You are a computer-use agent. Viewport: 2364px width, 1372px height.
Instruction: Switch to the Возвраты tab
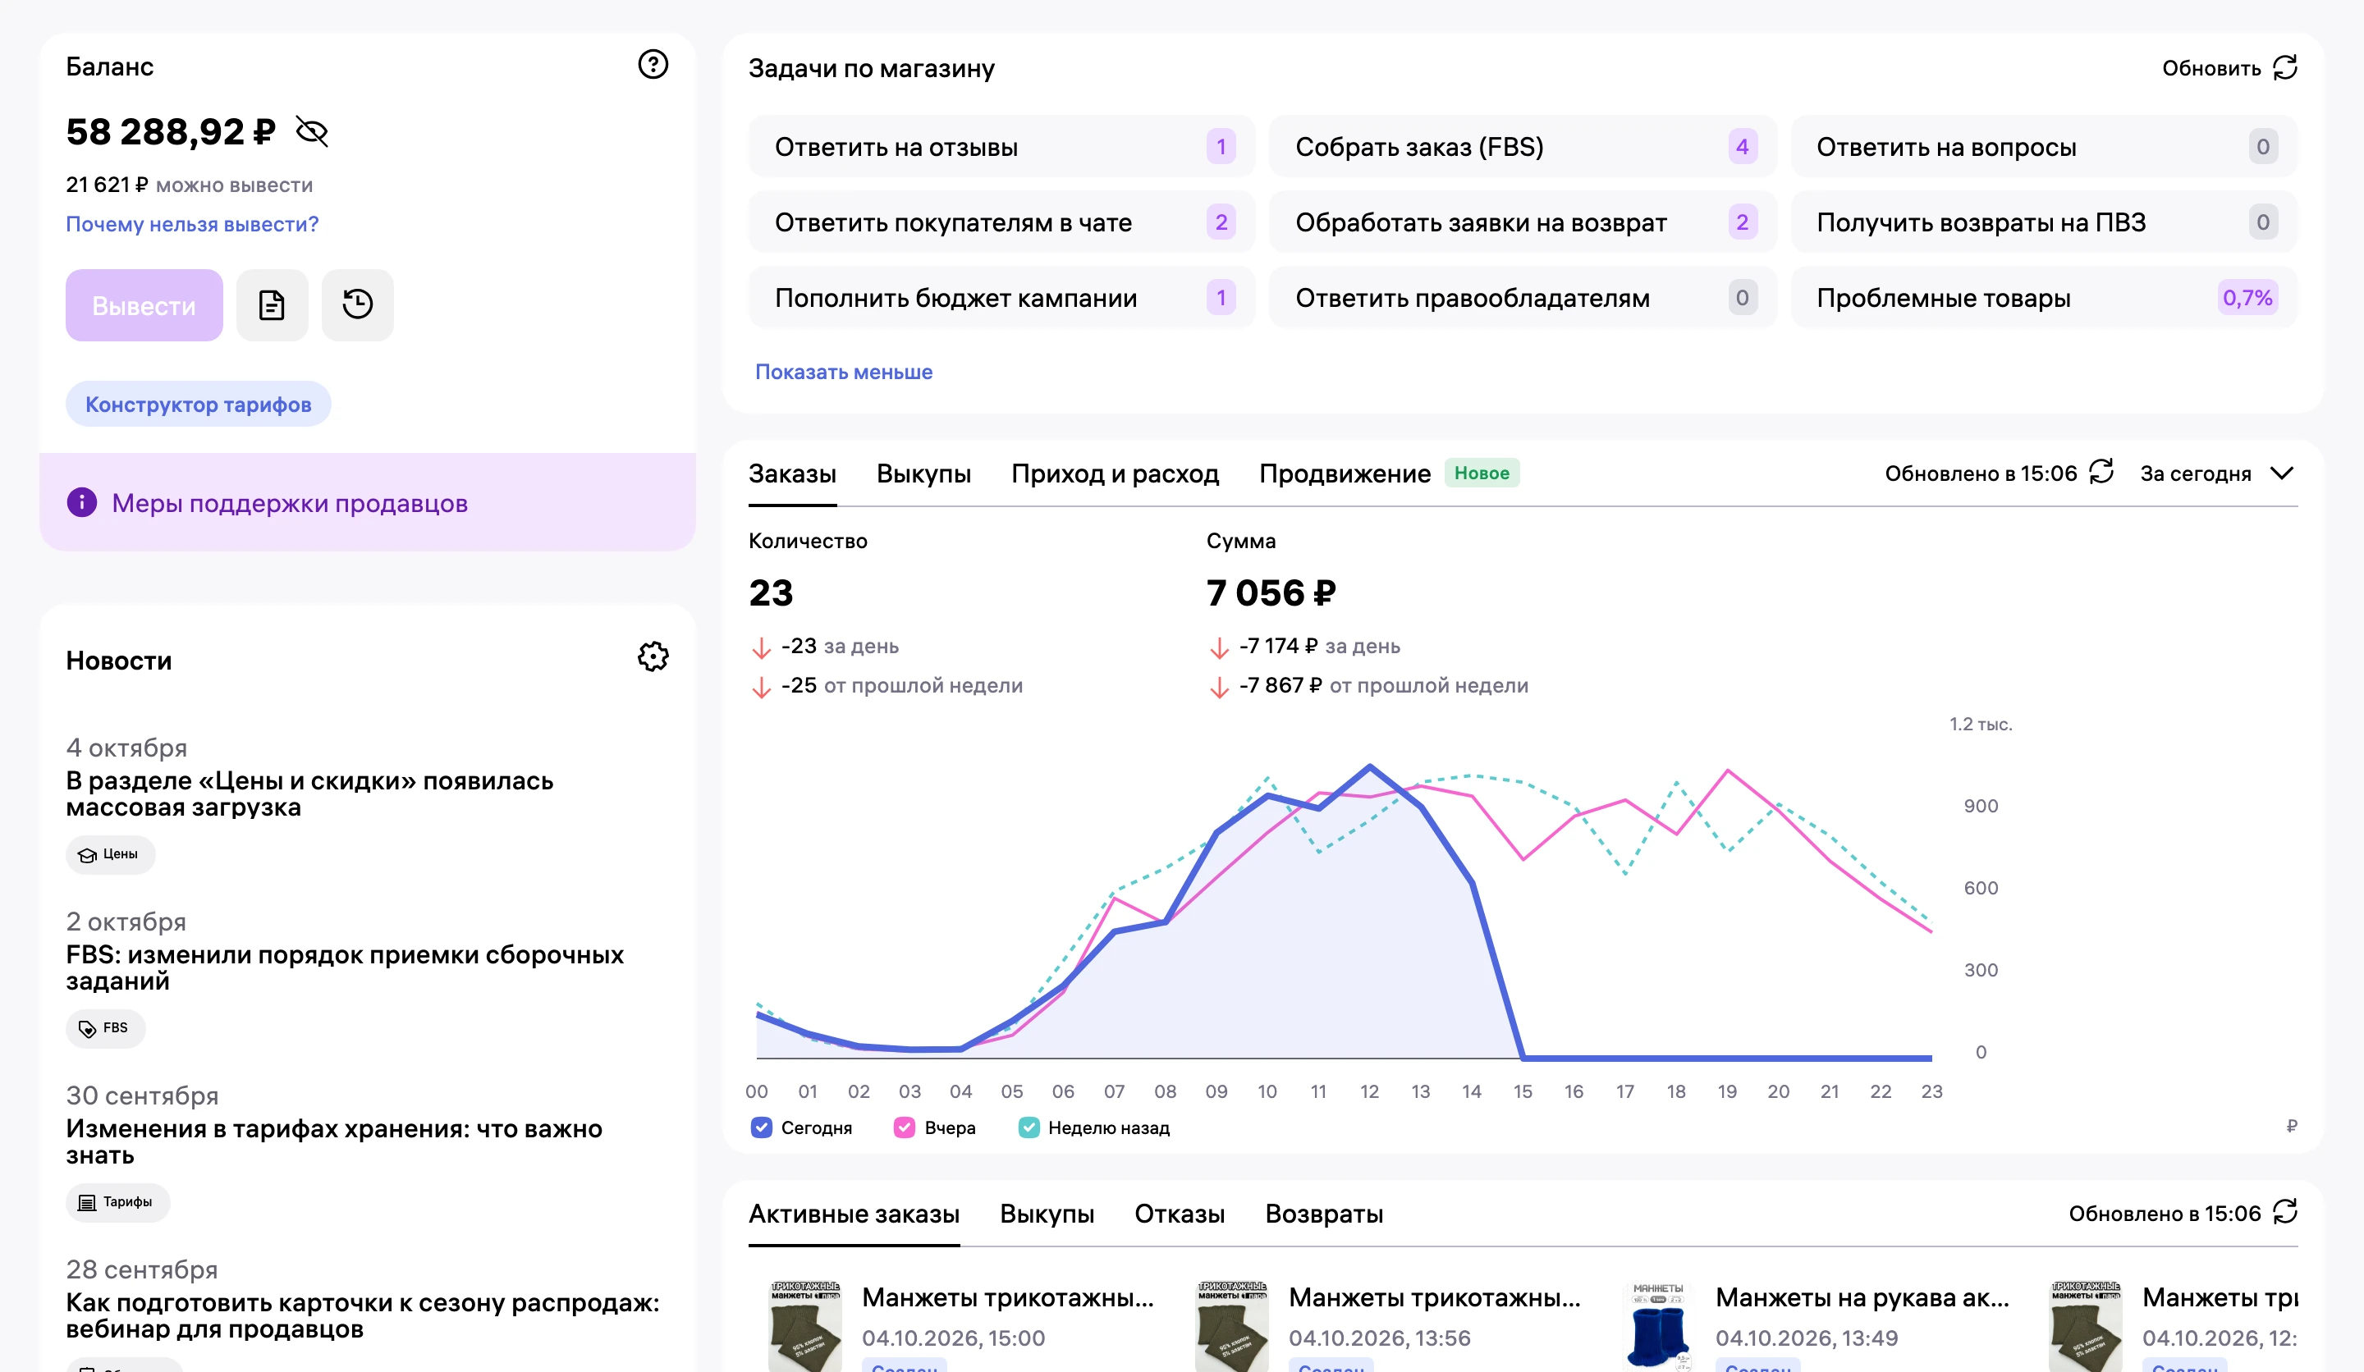click(x=1324, y=1214)
